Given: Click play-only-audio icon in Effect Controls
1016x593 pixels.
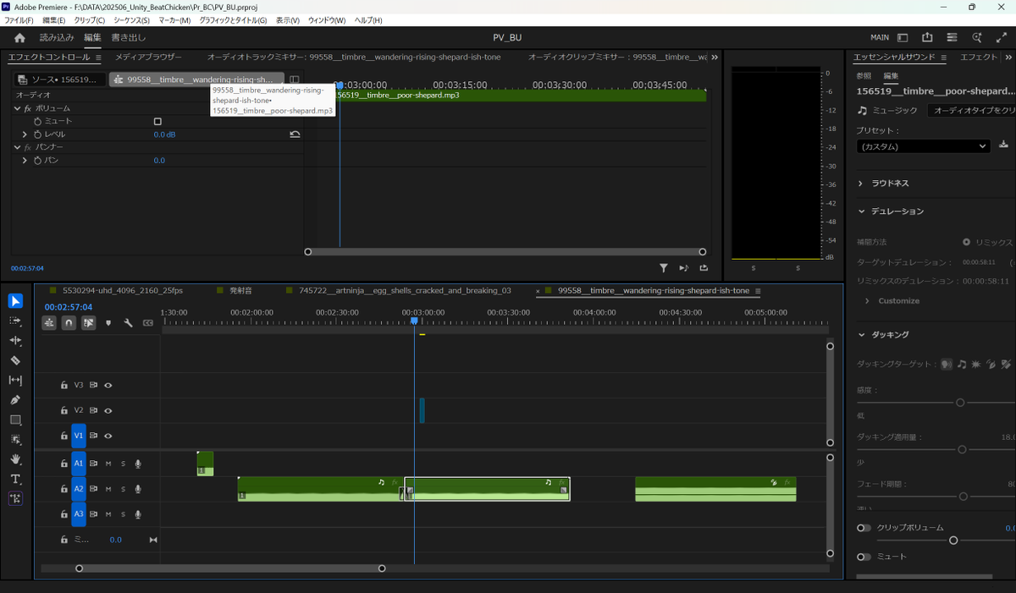Looking at the screenshot, I should [684, 268].
